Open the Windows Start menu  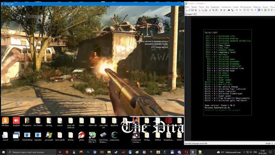(x=3, y=152)
